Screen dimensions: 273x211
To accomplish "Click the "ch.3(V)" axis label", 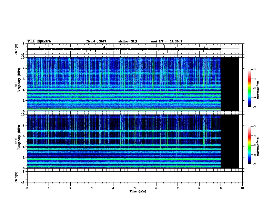I will coord(16,177).
